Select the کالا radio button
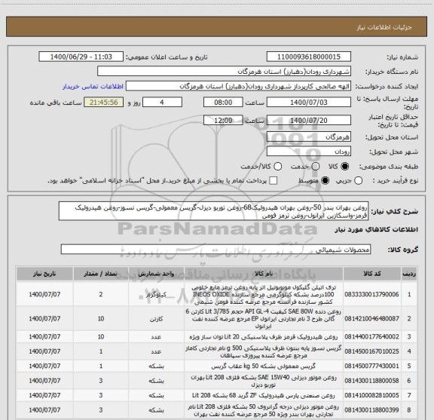434x420 pixels. point(345,167)
